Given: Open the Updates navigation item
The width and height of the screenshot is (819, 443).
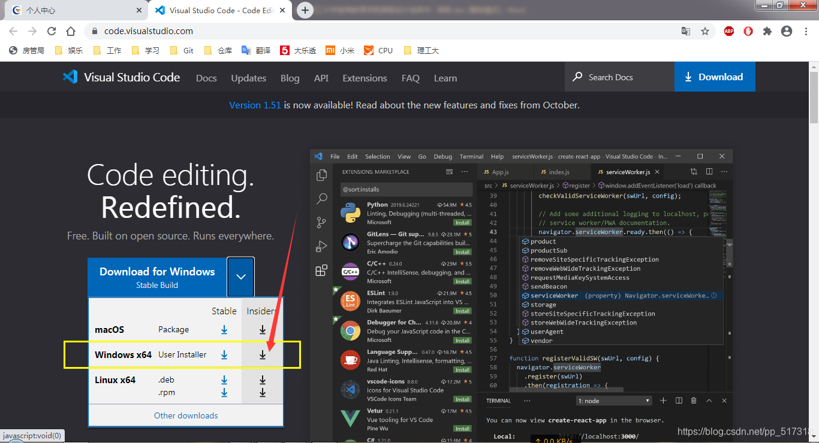Looking at the screenshot, I should (x=248, y=78).
